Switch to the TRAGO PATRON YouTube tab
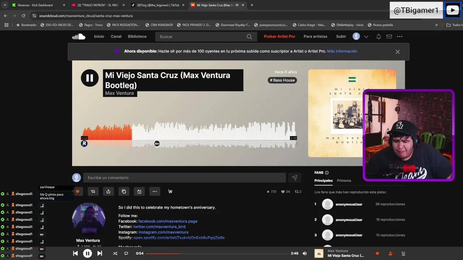463x260 pixels. [98, 5]
